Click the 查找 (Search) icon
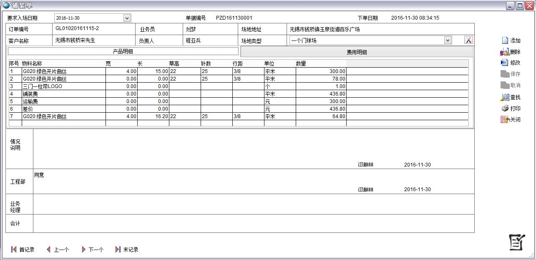This screenshot has height=260, width=536. tap(505, 97)
